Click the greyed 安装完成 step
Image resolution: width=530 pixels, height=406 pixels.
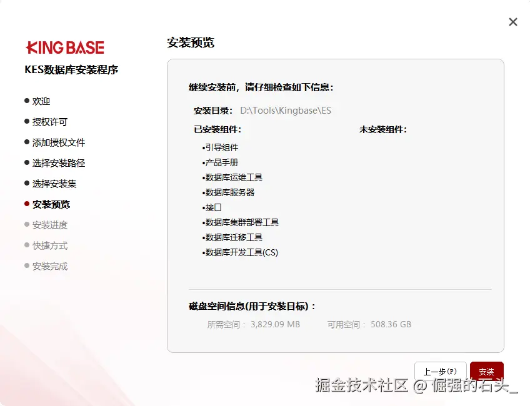pyautogui.click(x=50, y=266)
